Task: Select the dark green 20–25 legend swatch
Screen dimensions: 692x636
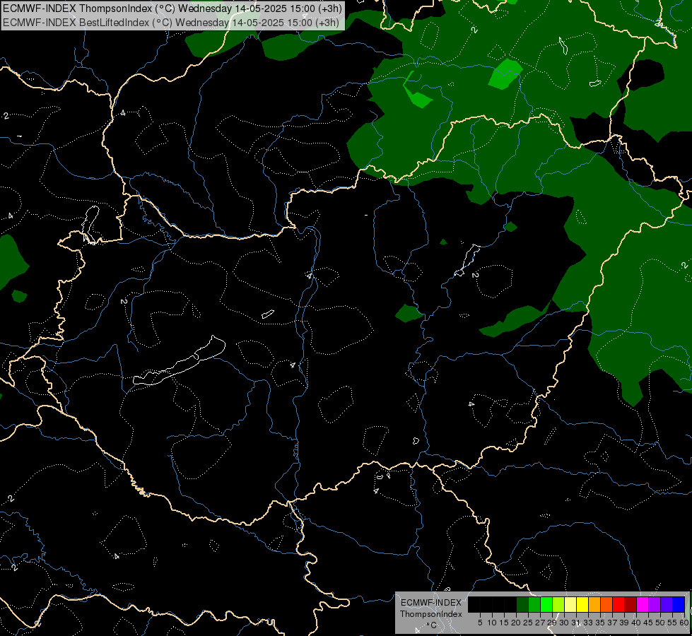Action: pos(522,604)
